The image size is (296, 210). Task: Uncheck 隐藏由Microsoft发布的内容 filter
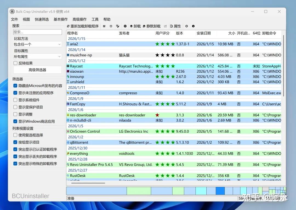pyautogui.click(x=15, y=86)
